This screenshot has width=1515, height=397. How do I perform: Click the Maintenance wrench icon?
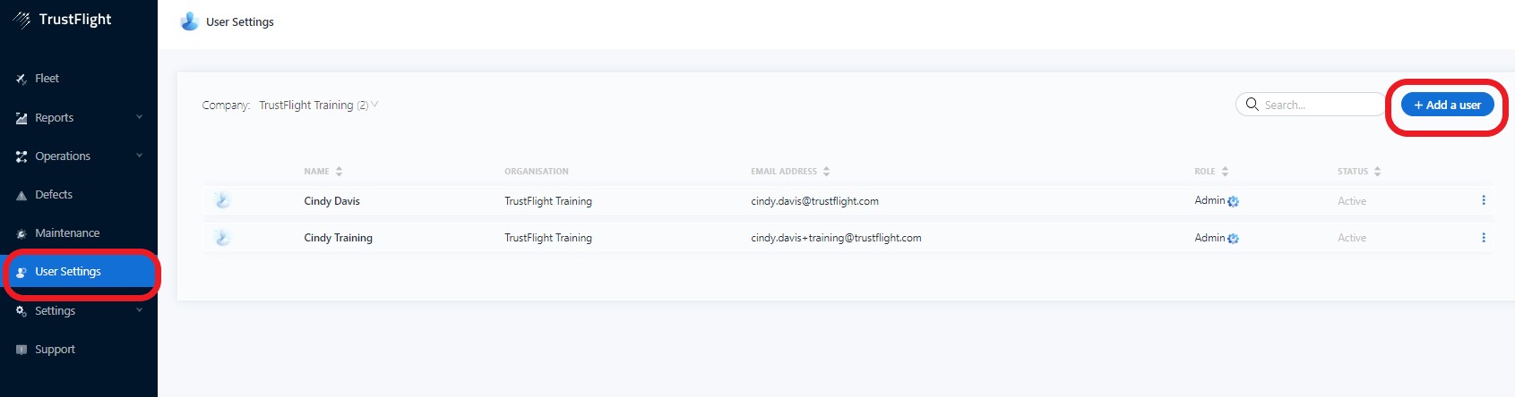coord(22,233)
